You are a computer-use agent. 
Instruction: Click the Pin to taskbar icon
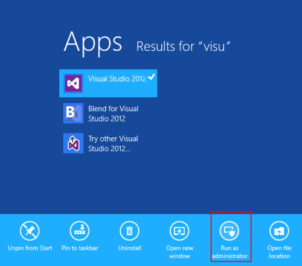(80, 231)
